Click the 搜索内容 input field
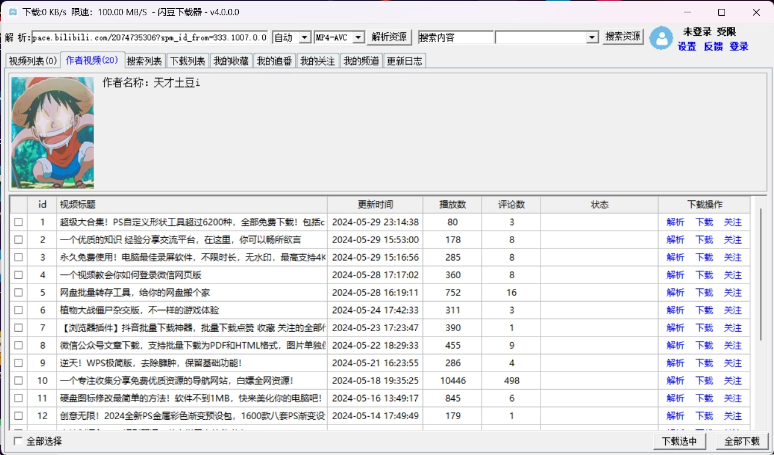Image resolution: width=774 pixels, height=455 pixels. [456, 38]
